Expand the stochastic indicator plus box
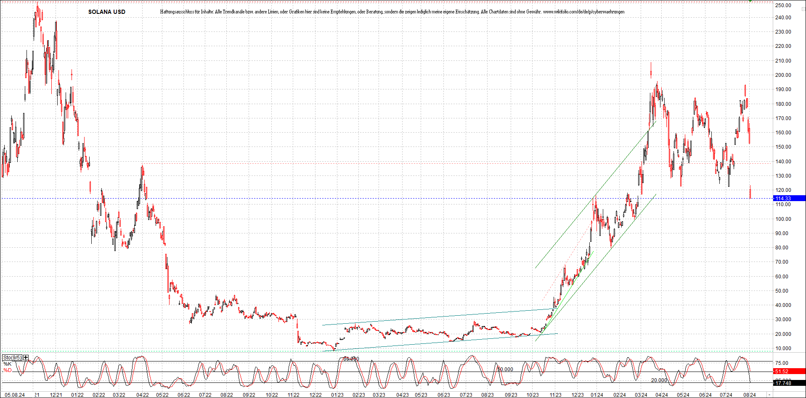Screen dimensions: 806x398 click(26, 358)
